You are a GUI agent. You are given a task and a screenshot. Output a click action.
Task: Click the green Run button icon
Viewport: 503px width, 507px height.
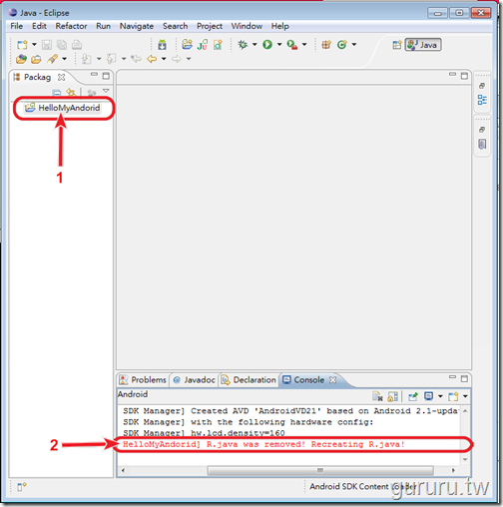pos(267,45)
